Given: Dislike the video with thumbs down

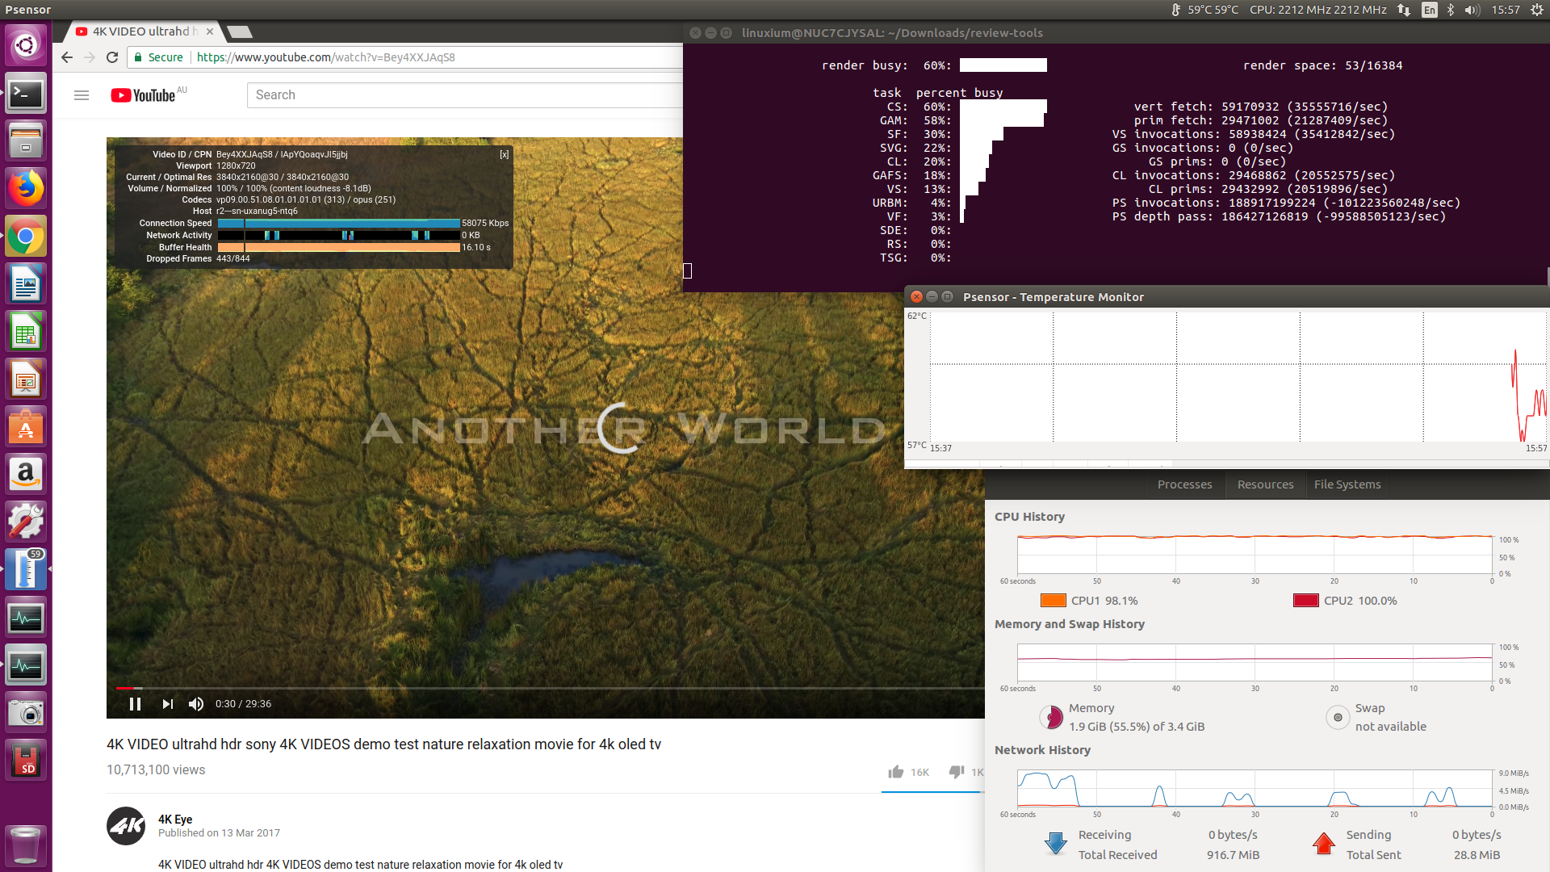Looking at the screenshot, I should (x=957, y=772).
